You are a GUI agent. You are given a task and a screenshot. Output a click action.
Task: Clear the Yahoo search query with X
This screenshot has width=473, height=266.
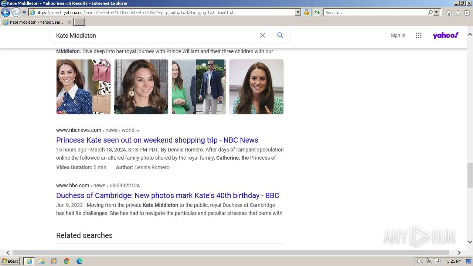tap(262, 35)
